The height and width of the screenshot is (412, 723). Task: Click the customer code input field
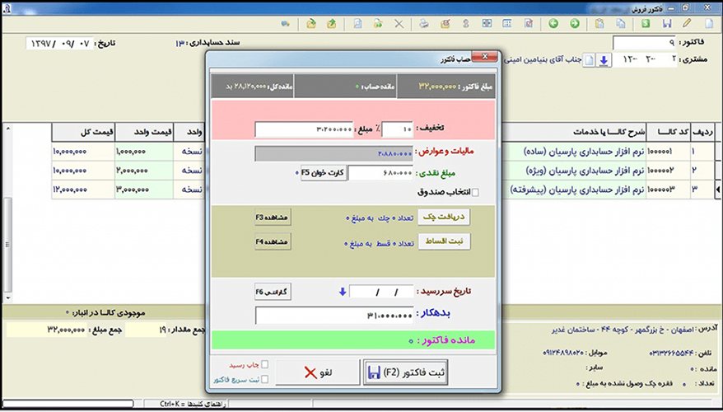[x=645, y=59]
